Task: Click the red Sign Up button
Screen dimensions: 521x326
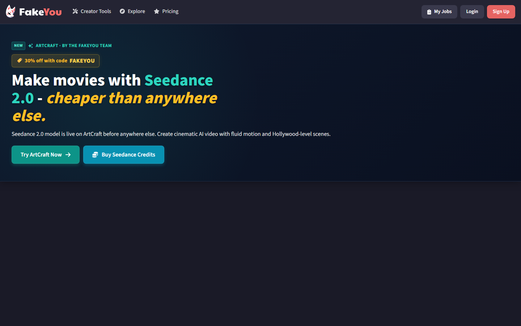Action: coord(501,12)
